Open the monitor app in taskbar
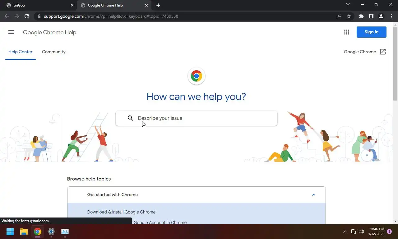Screen dimensions: 398x239 [x=65, y=232]
